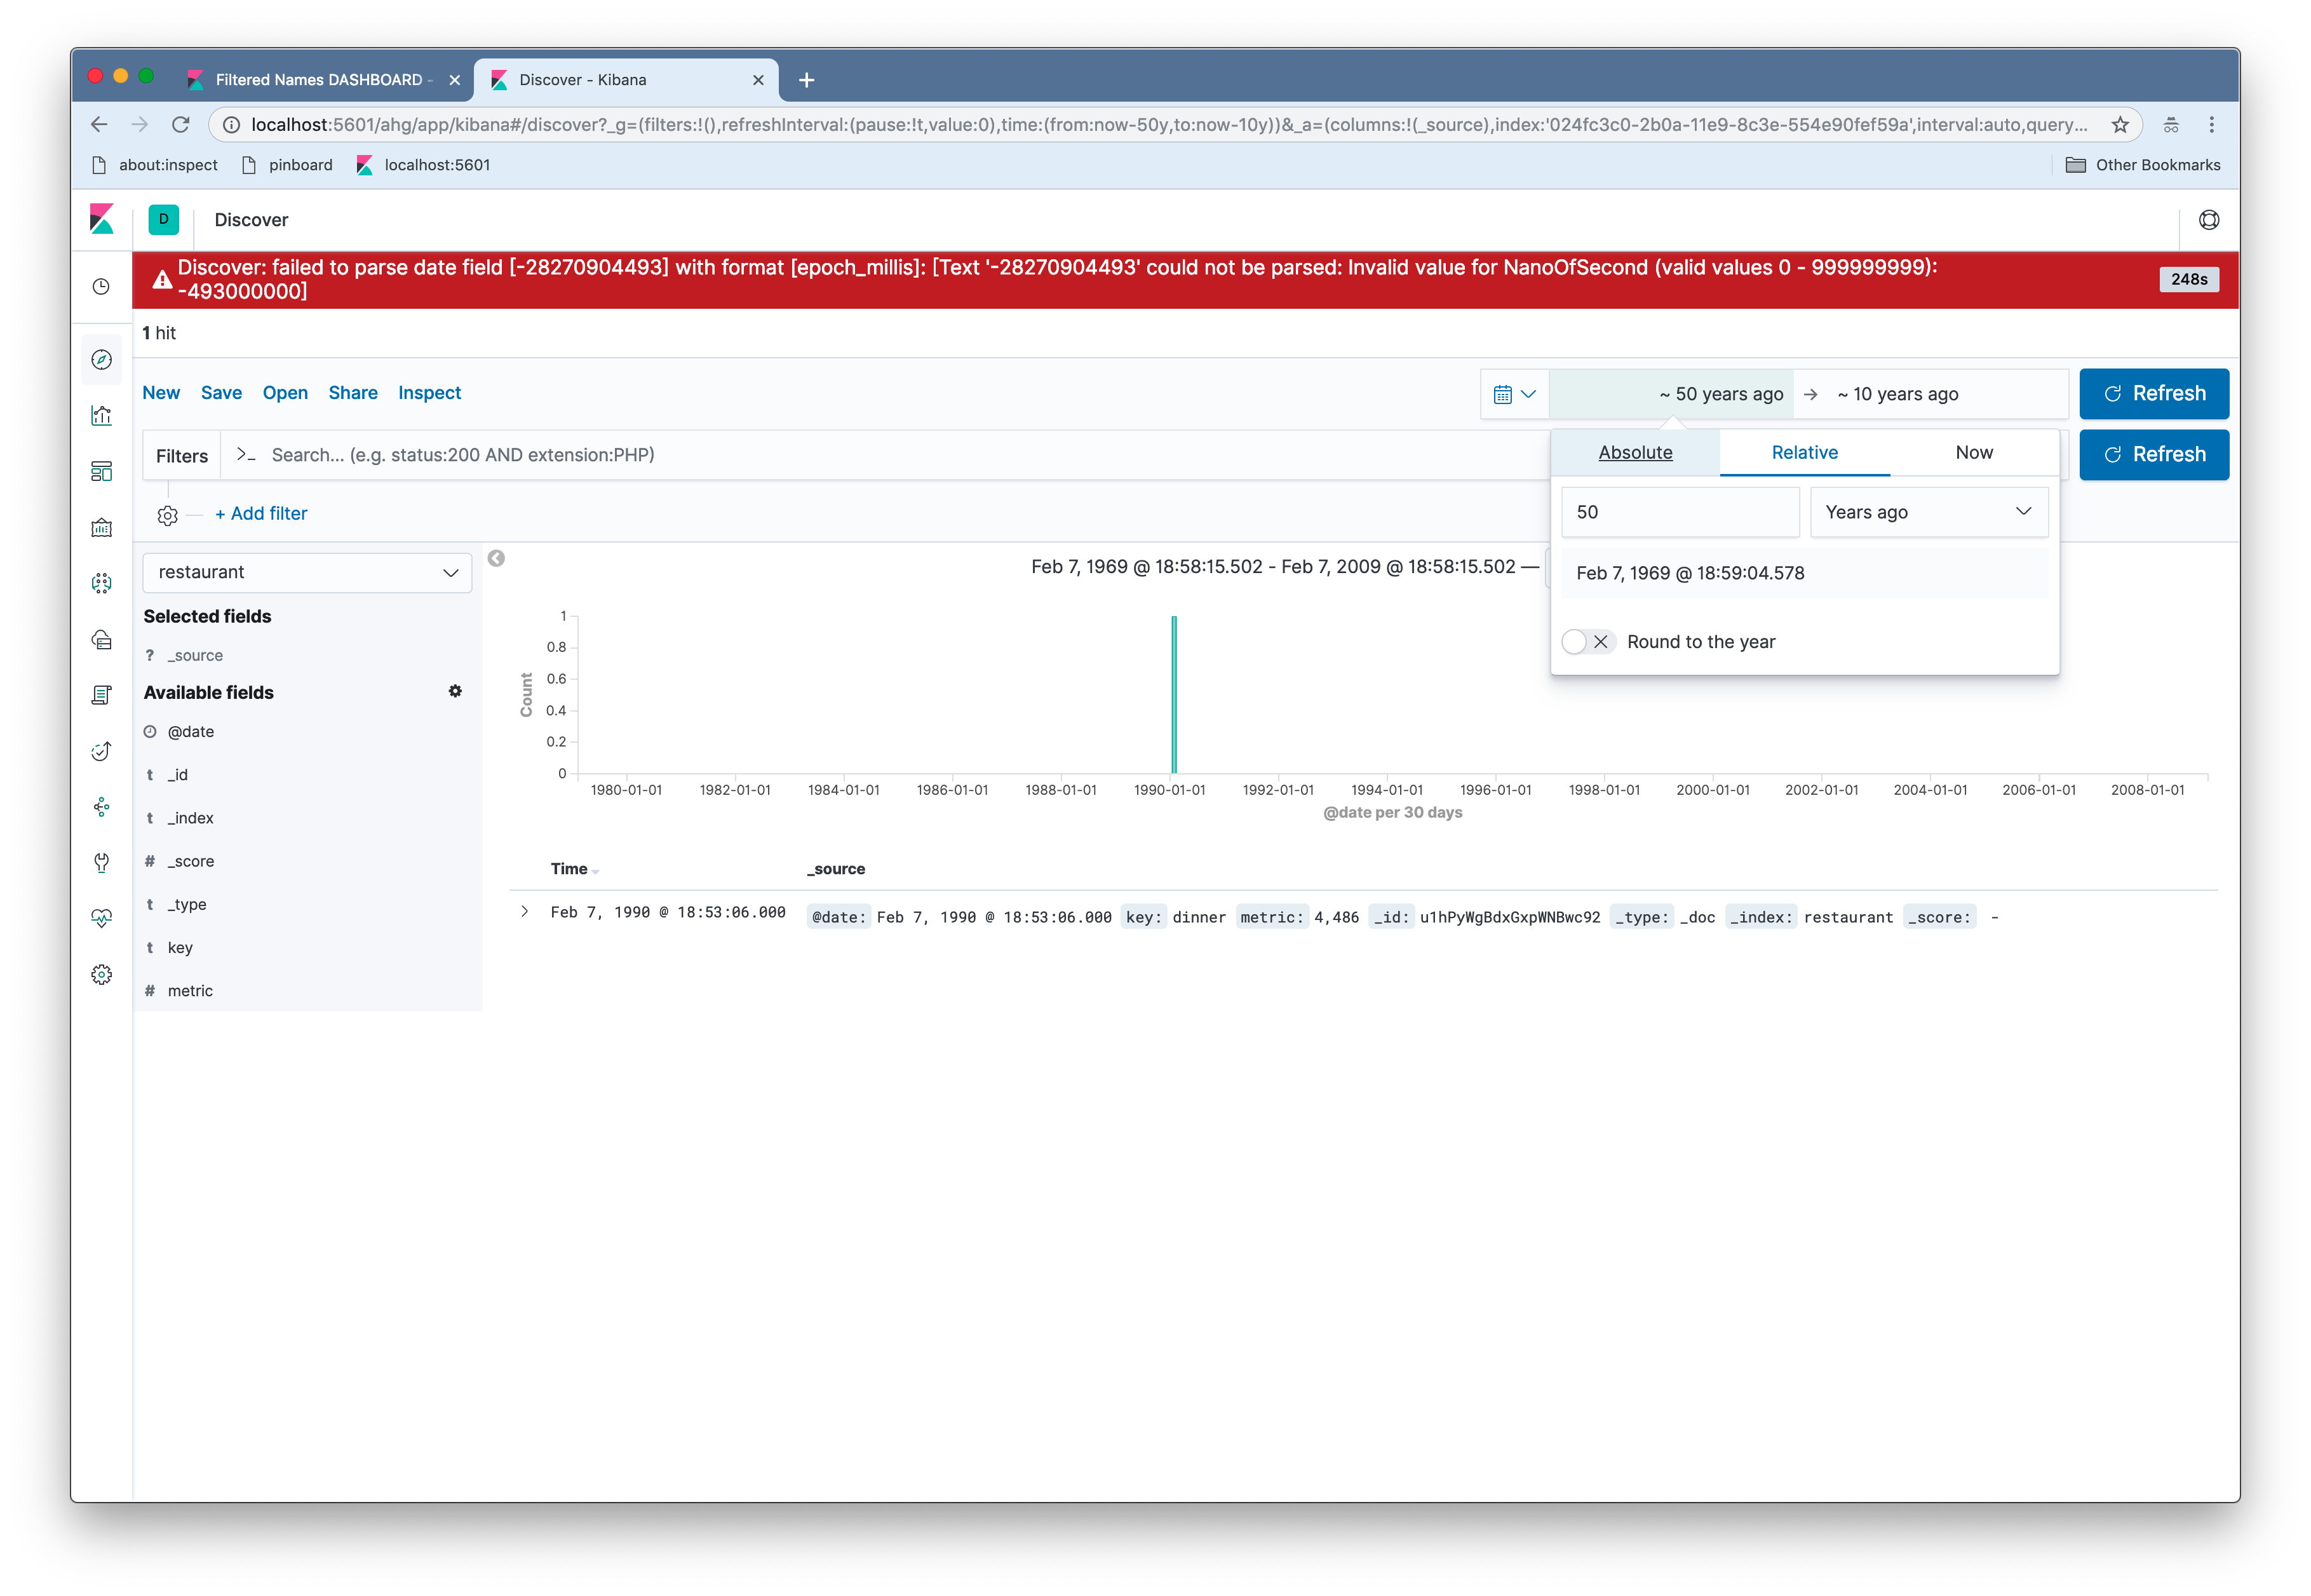Open Dev Tools from the wrench icon
The image size is (2311, 1596).
click(101, 862)
